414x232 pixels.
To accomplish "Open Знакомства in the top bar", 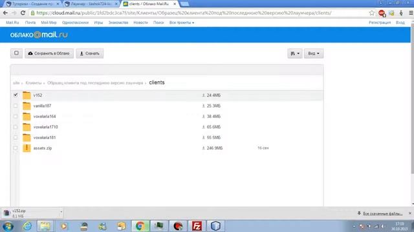I will (x=118, y=23).
